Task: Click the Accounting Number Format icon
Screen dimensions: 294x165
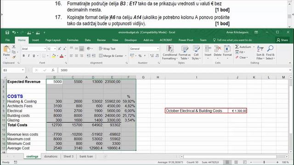Action: 132,56
